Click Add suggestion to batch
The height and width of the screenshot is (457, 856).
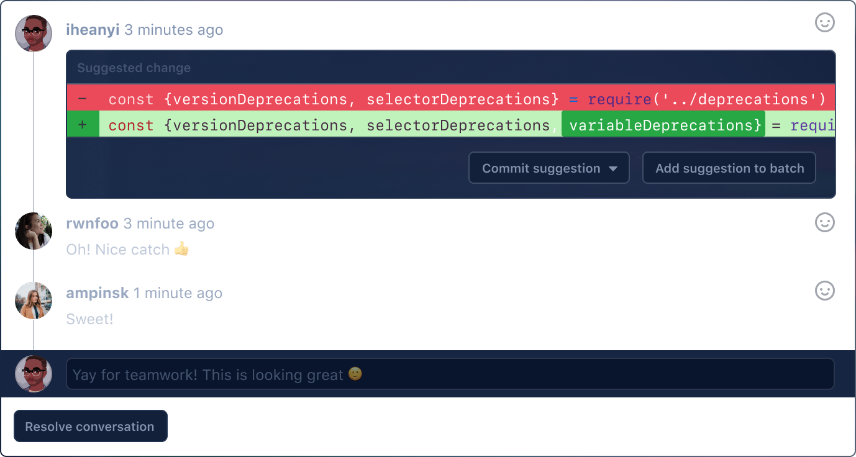[729, 168]
